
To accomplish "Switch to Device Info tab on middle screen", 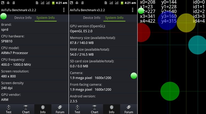I will [92, 18].
